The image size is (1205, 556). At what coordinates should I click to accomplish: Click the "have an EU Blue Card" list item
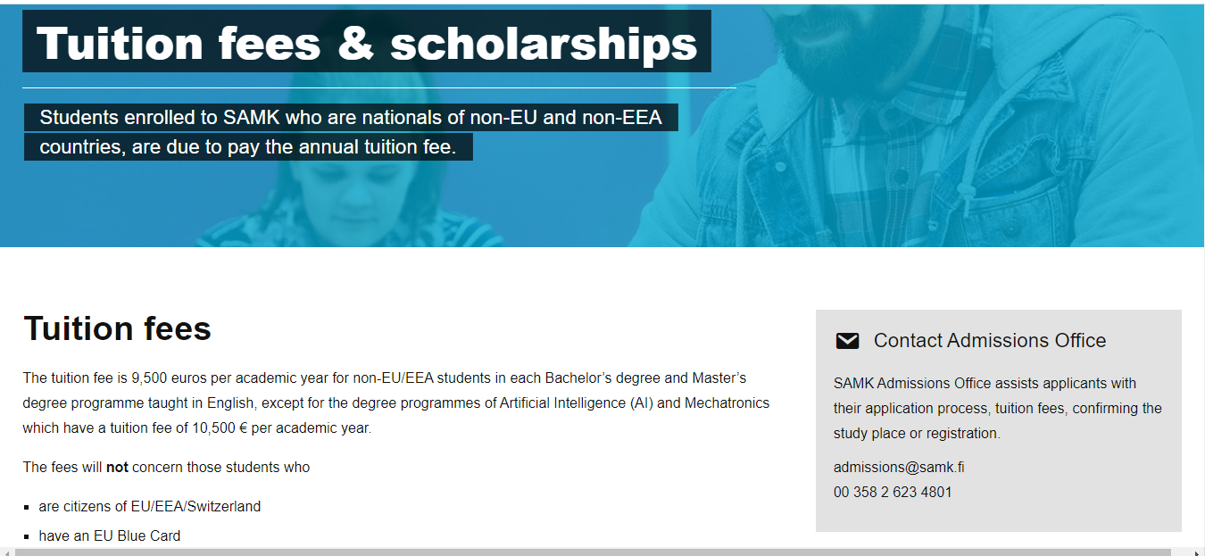[110, 536]
